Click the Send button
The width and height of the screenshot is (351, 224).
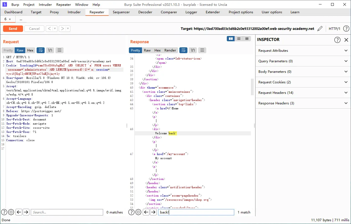click(x=13, y=29)
